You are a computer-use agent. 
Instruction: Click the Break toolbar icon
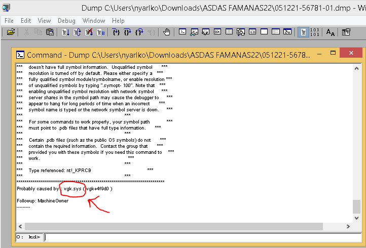point(100,32)
